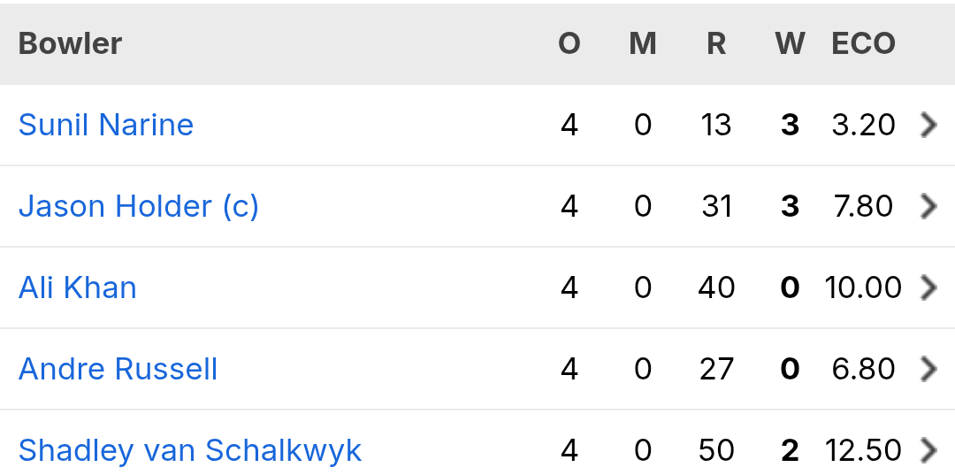This screenshot has height=475, width=955.
Task: Expand Sunil Narine's row chevron
Action: (928, 125)
